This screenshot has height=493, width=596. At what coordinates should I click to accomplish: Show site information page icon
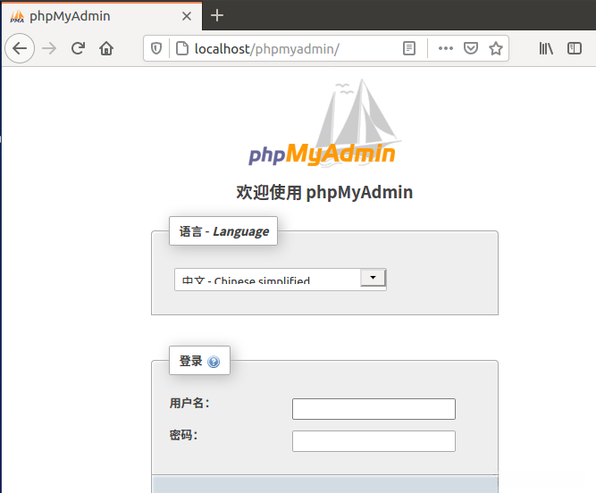click(182, 48)
